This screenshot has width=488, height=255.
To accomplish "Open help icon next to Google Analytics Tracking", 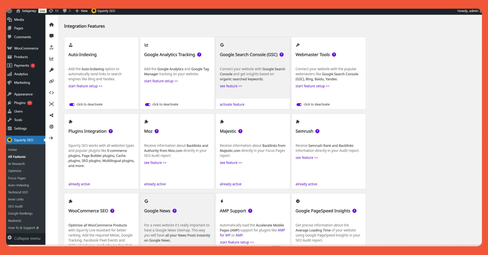I will [199, 55].
